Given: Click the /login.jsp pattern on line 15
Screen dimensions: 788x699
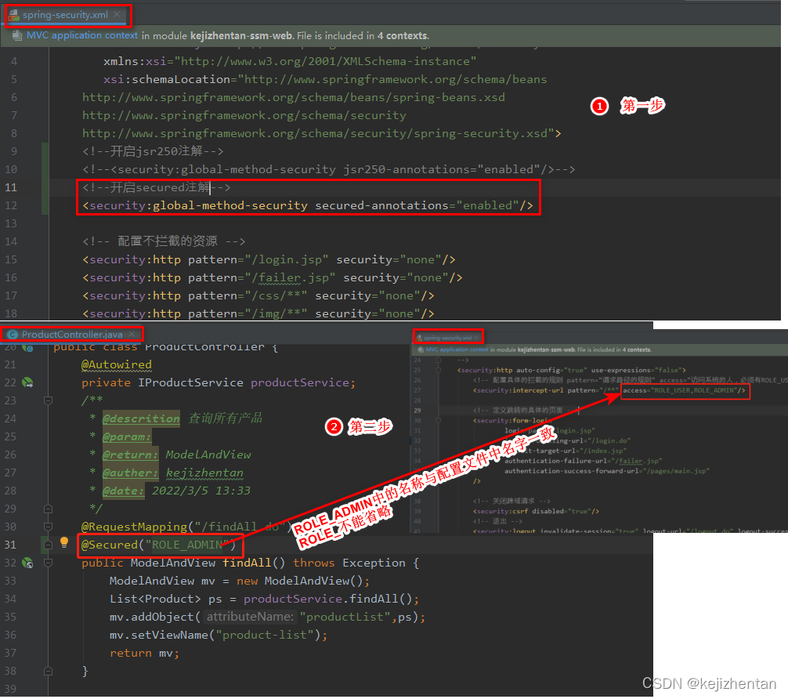Looking at the screenshot, I should coord(286,260).
